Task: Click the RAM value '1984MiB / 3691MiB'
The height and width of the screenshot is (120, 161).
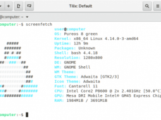Action: tap(87, 101)
